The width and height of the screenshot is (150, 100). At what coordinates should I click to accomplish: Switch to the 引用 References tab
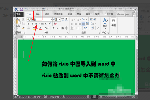click(x=69, y=14)
